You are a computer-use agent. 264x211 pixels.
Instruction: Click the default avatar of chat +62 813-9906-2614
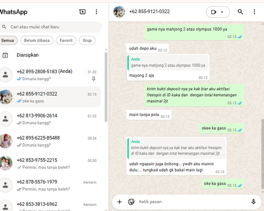(6, 119)
